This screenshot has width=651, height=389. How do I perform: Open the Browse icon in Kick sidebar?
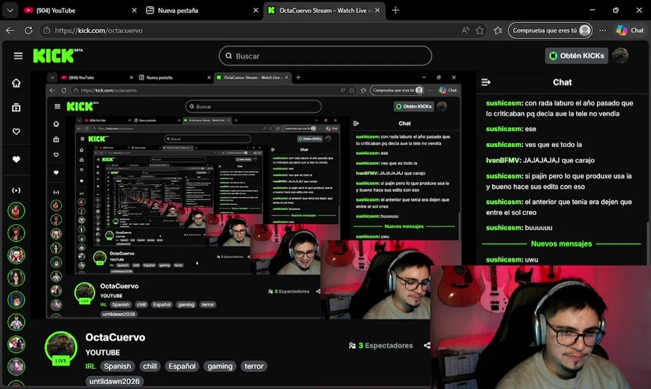16,108
